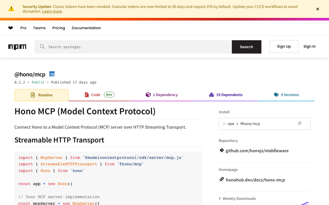Click the TypeScript TS badge icon
This screenshot has height=205, width=329.
[52, 74]
